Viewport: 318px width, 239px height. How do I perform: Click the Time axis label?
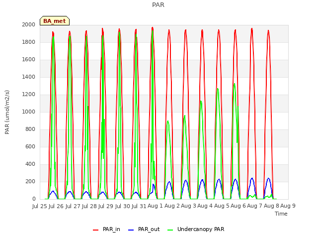pyautogui.click(x=281, y=214)
